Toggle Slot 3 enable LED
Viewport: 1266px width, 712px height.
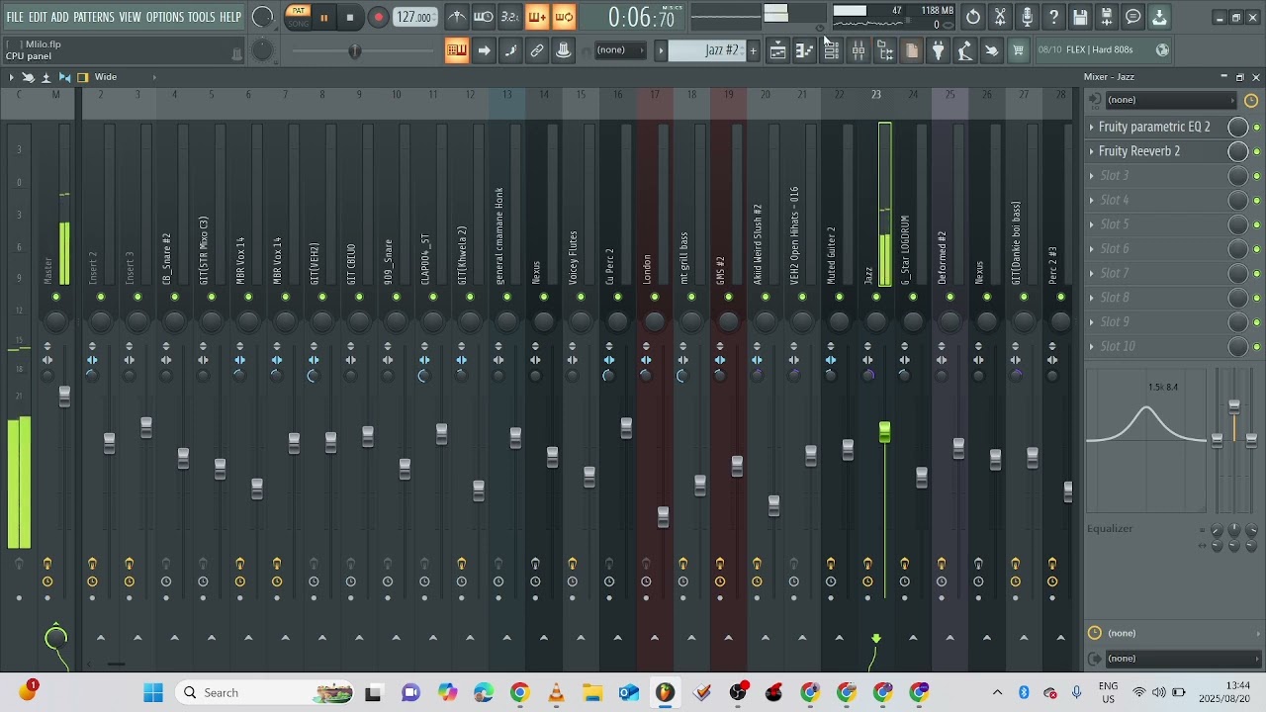pyautogui.click(x=1257, y=176)
